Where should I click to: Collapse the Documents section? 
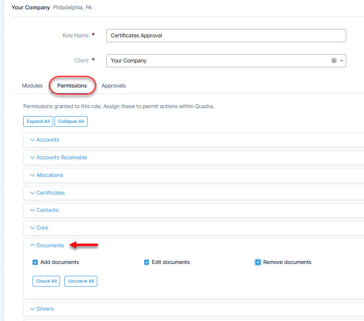(50, 245)
